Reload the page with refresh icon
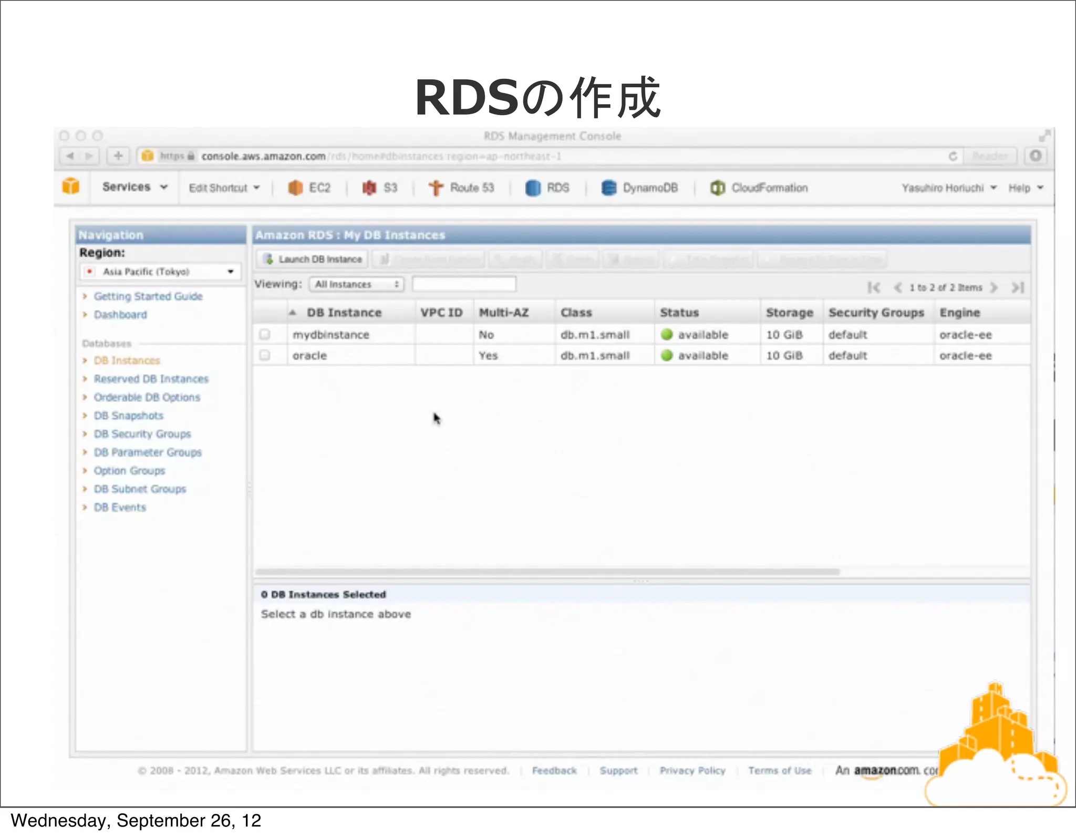 click(x=953, y=156)
